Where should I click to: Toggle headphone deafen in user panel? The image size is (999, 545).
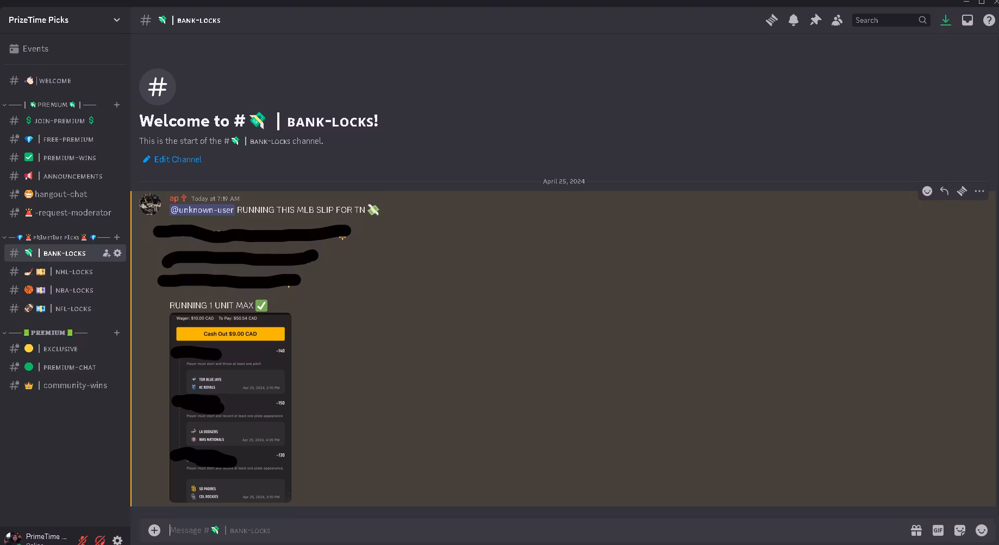coord(100,540)
